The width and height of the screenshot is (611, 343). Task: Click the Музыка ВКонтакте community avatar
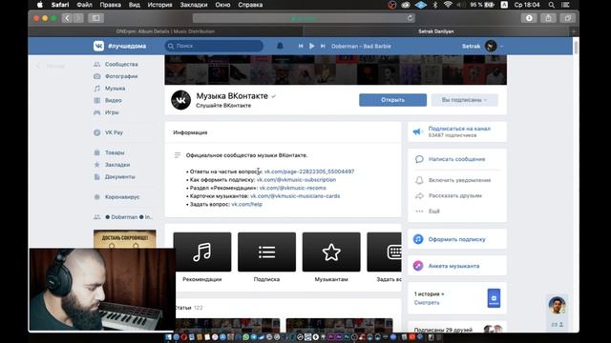click(180, 100)
